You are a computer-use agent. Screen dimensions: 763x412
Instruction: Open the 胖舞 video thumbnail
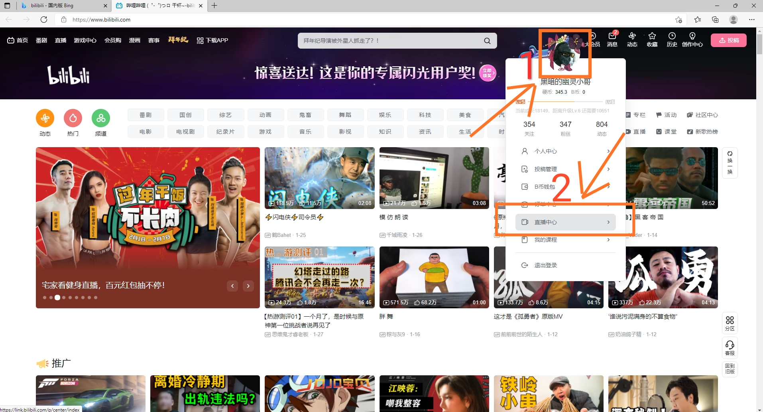(x=434, y=277)
